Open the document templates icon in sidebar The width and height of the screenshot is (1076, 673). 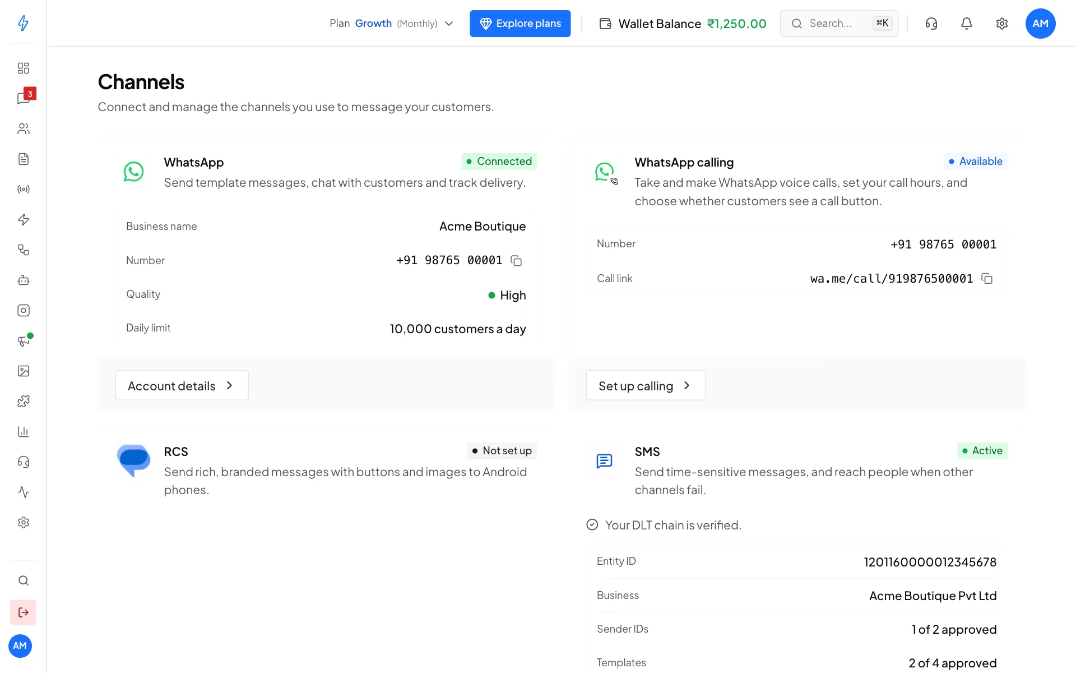[x=23, y=159]
